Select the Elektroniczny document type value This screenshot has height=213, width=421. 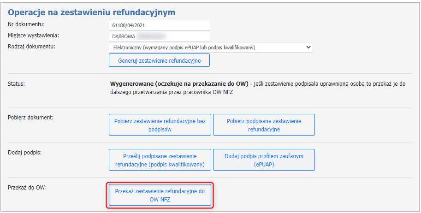tap(184, 47)
